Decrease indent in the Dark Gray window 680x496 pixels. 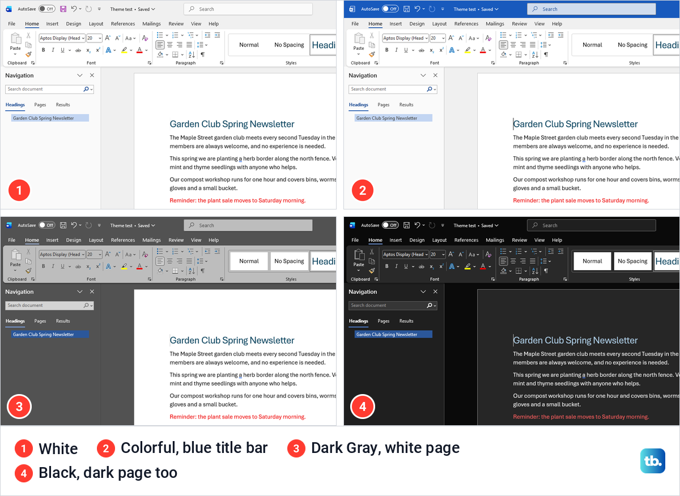pyautogui.click(x=208, y=251)
